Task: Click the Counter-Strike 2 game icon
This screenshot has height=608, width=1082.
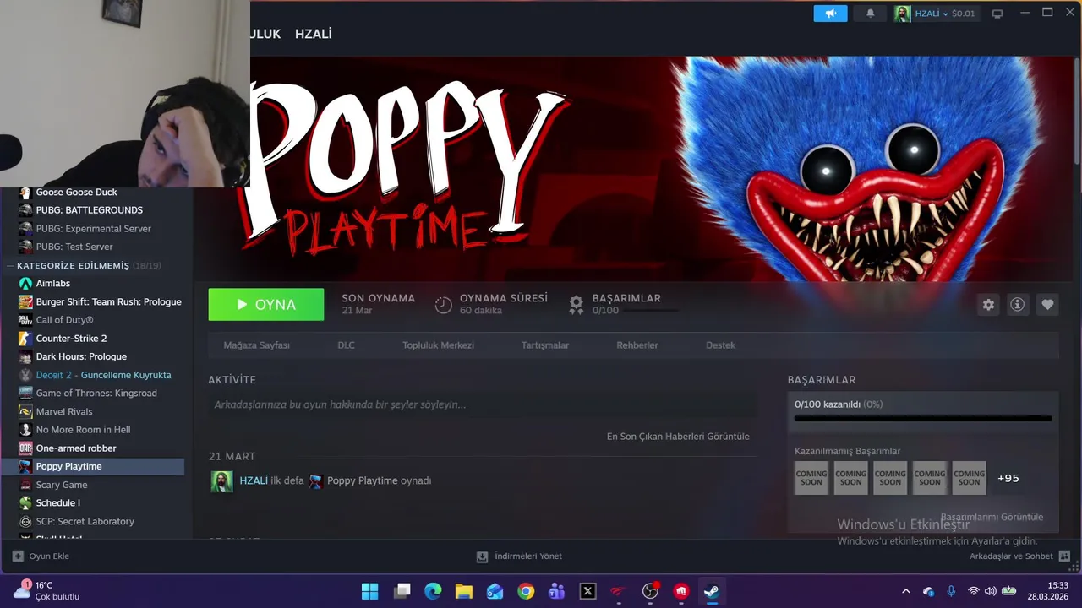Action: click(25, 339)
